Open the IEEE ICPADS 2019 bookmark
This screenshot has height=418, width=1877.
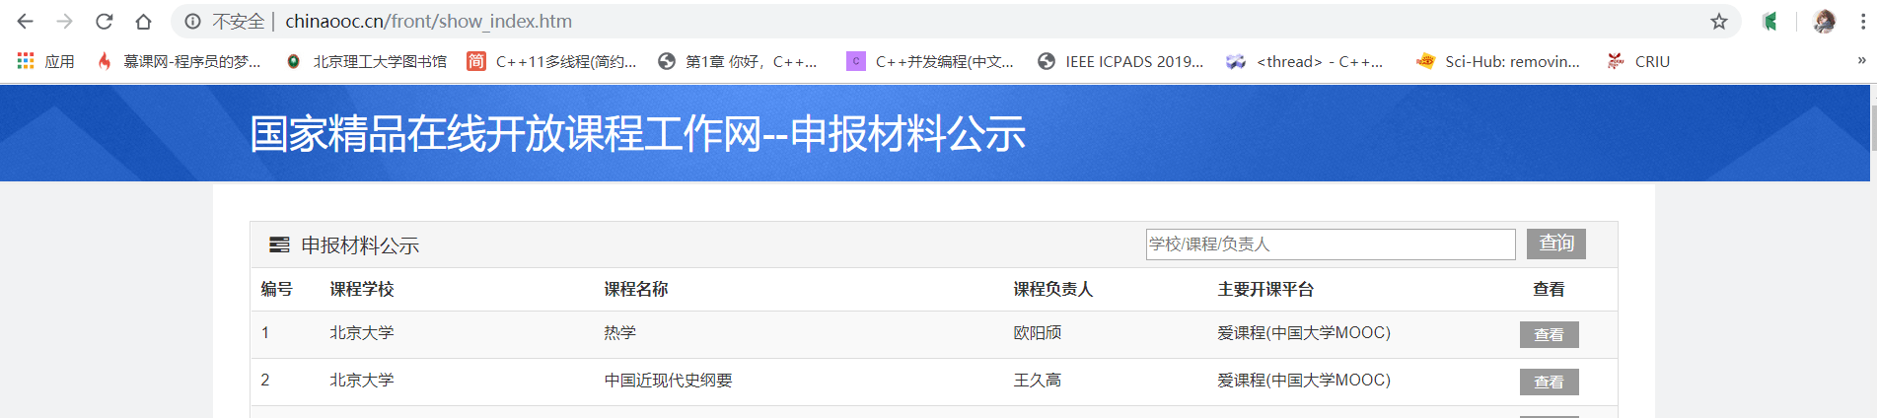(x=1121, y=61)
